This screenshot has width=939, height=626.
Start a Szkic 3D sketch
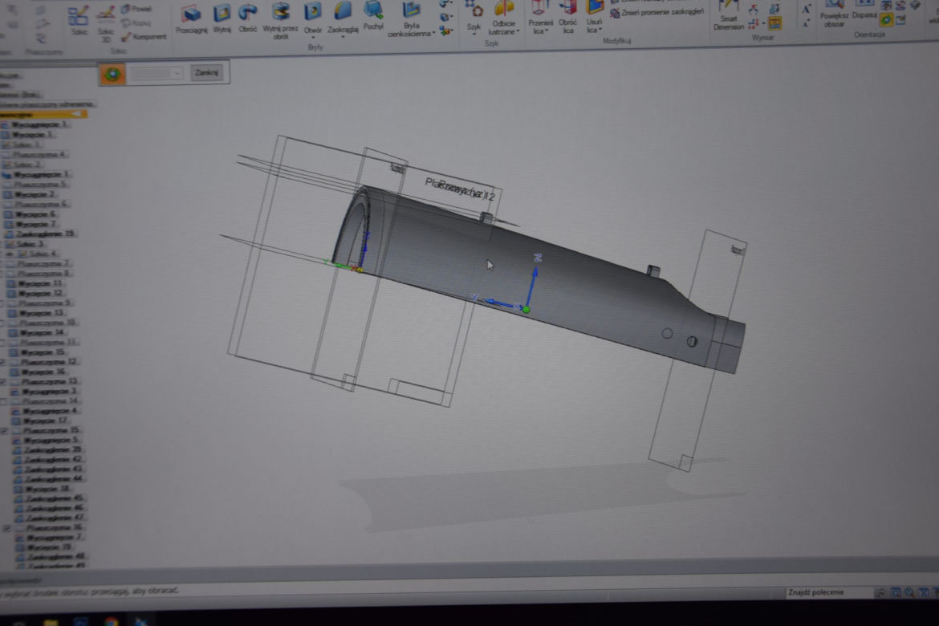click(105, 22)
